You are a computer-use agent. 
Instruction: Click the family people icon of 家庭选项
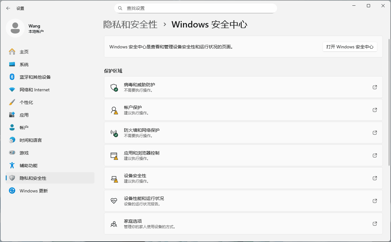[114, 224]
